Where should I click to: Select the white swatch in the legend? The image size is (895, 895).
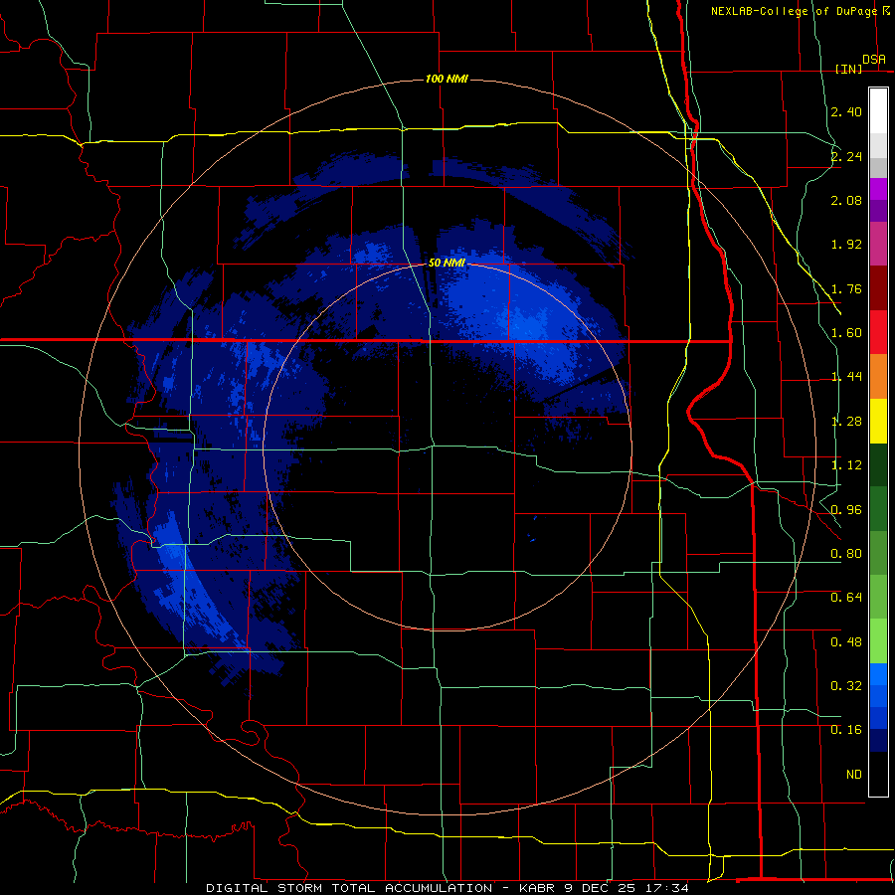[x=878, y=111]
